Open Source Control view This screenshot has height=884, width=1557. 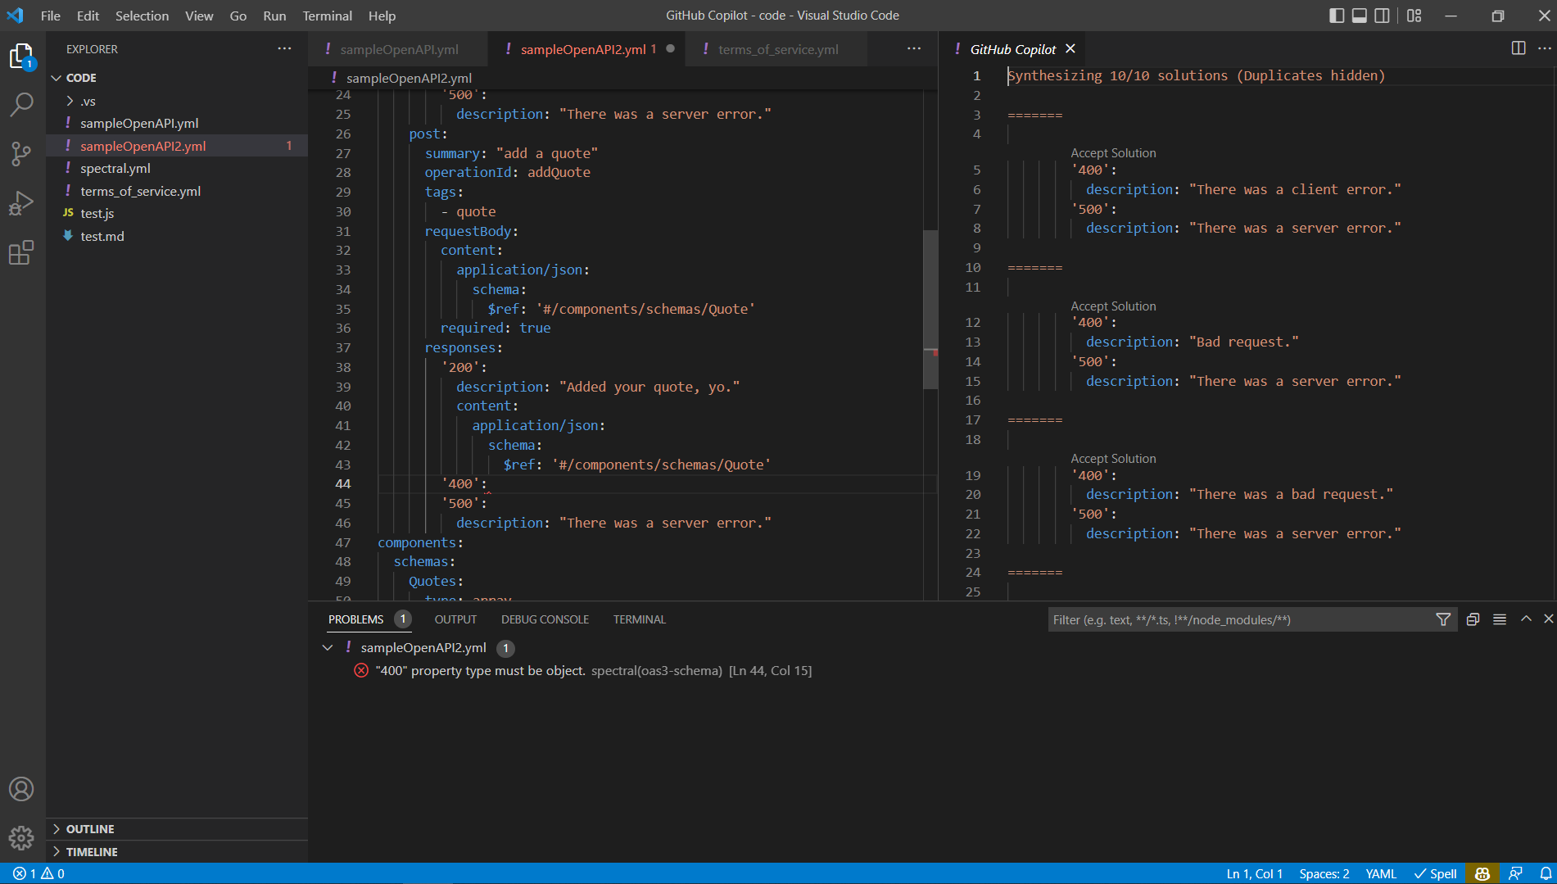21,153
